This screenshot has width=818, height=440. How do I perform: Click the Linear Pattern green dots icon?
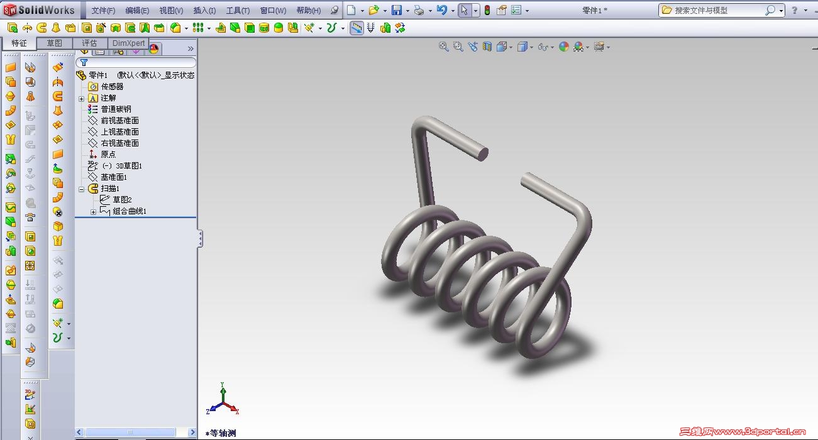198,28
